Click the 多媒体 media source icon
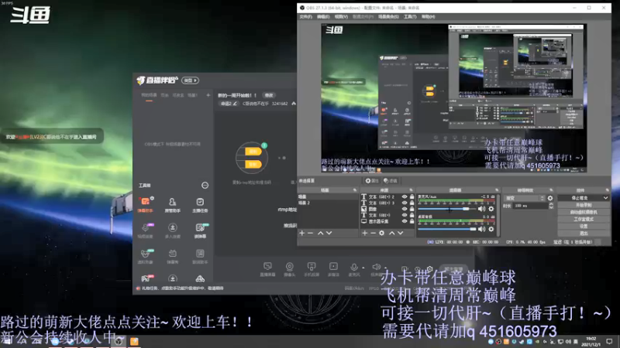Image resolution: width=620 pixels, height=348 pixels. point(333,269)
